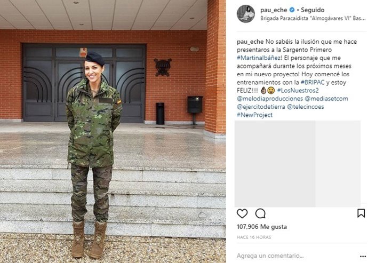
Task: Visit the @ejercitodetierra mention
Action: 261,107
